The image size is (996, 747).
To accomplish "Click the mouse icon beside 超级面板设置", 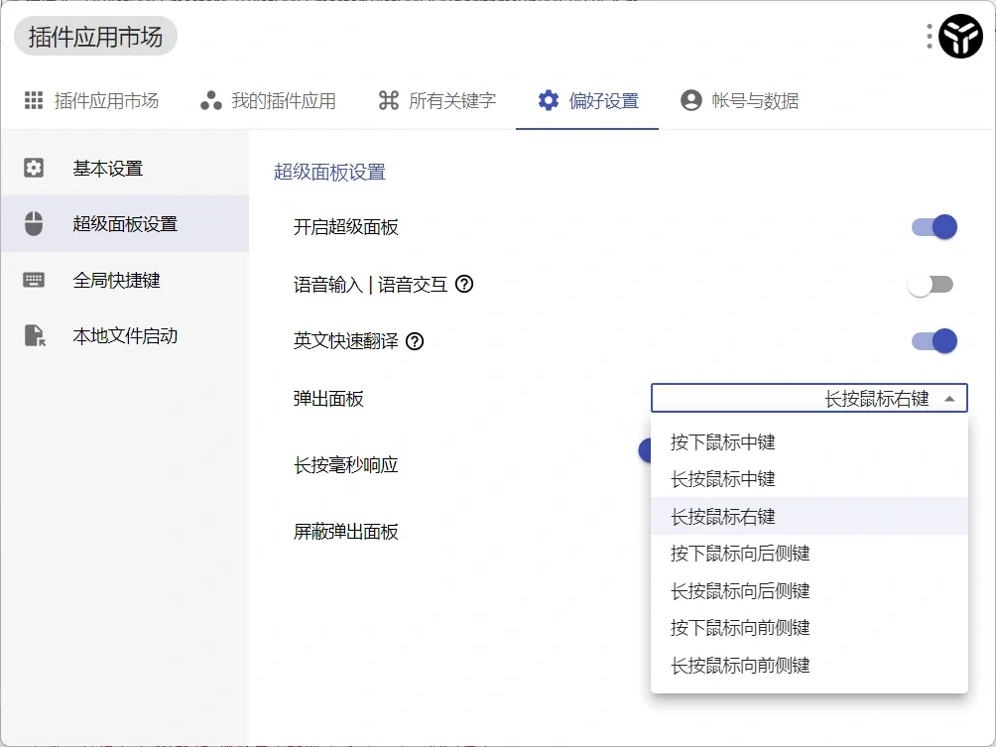I will (x=33, y=224).
